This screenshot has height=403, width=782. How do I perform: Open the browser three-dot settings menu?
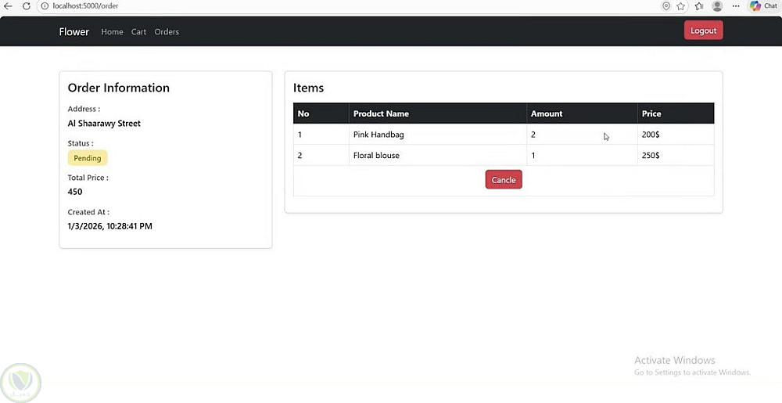pos(736,6)
